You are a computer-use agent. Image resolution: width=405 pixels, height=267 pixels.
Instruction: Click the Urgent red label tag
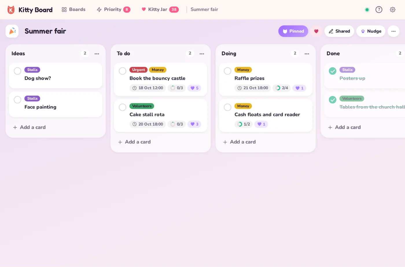[x=139, y=70]
